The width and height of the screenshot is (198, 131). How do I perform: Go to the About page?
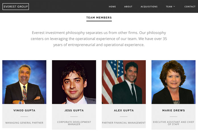tap(128, 7)
